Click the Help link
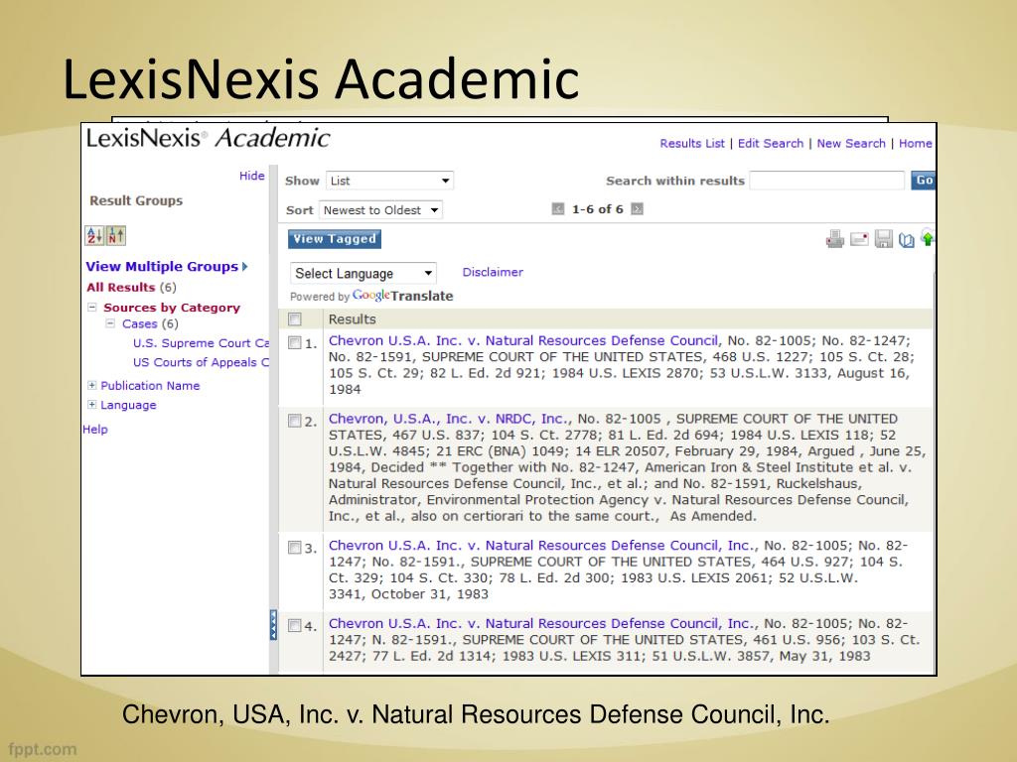The image size is (1017, 762). tap(94, 429)
